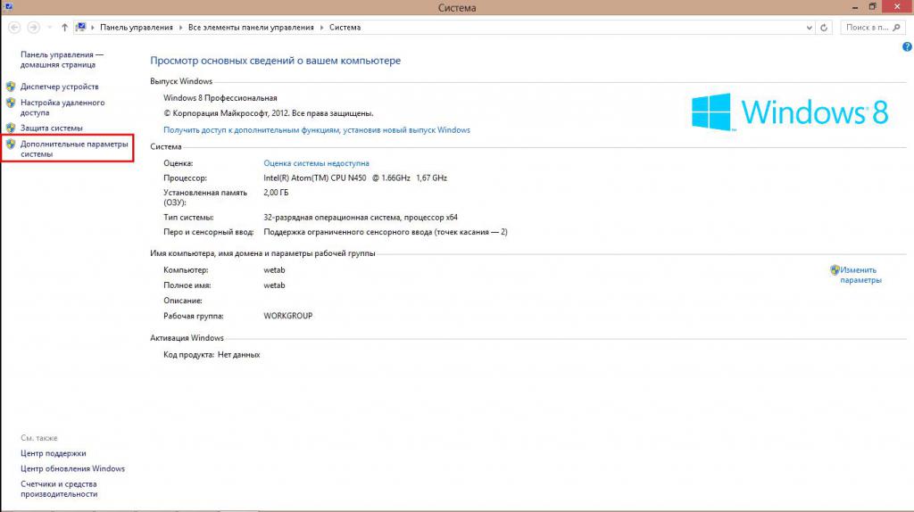Go up one level with the Up arrow
The image size is (914, 512).
point(65,28)
